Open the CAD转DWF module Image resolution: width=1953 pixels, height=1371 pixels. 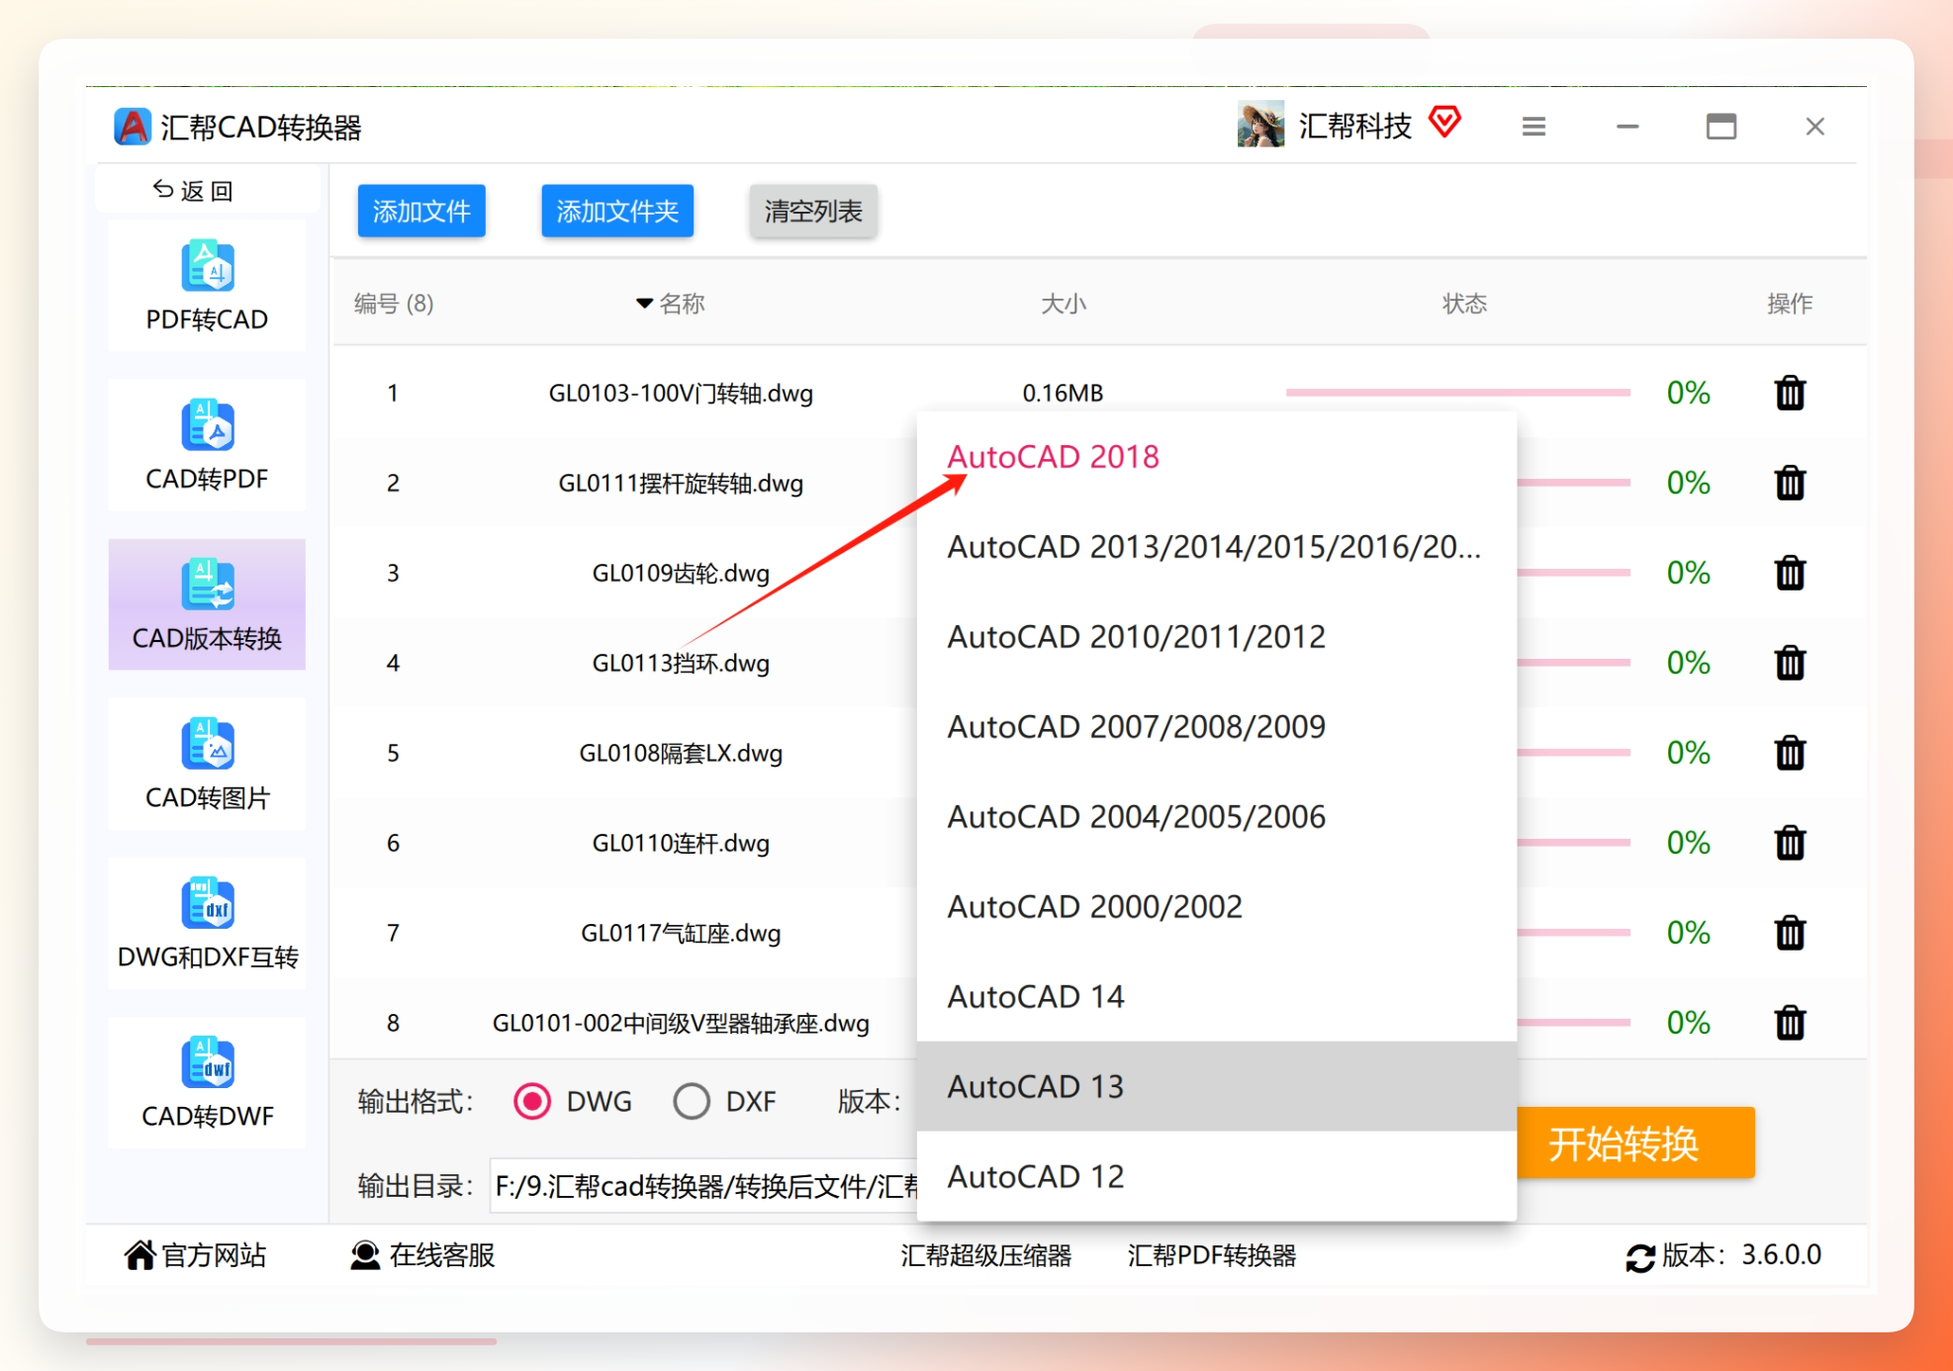[x=207, y=1083]
